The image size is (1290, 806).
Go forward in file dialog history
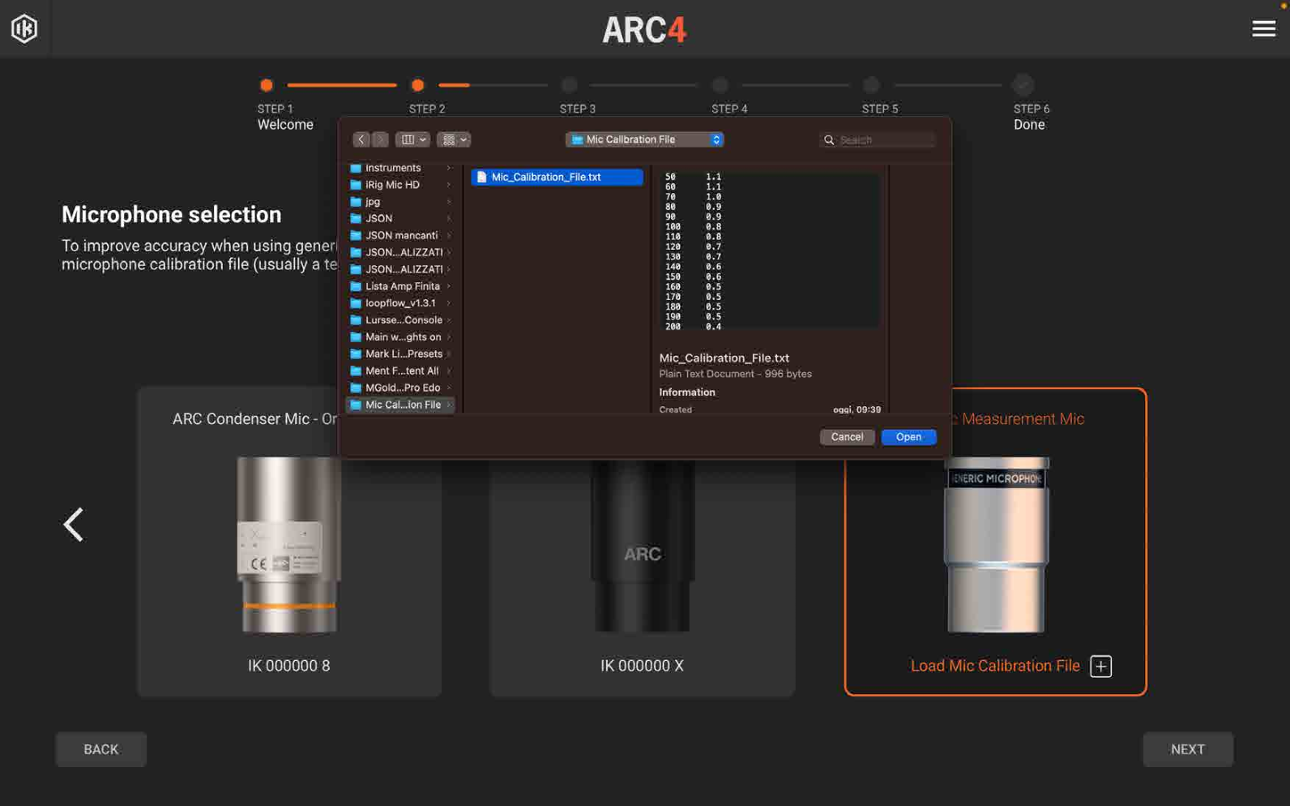380,139
